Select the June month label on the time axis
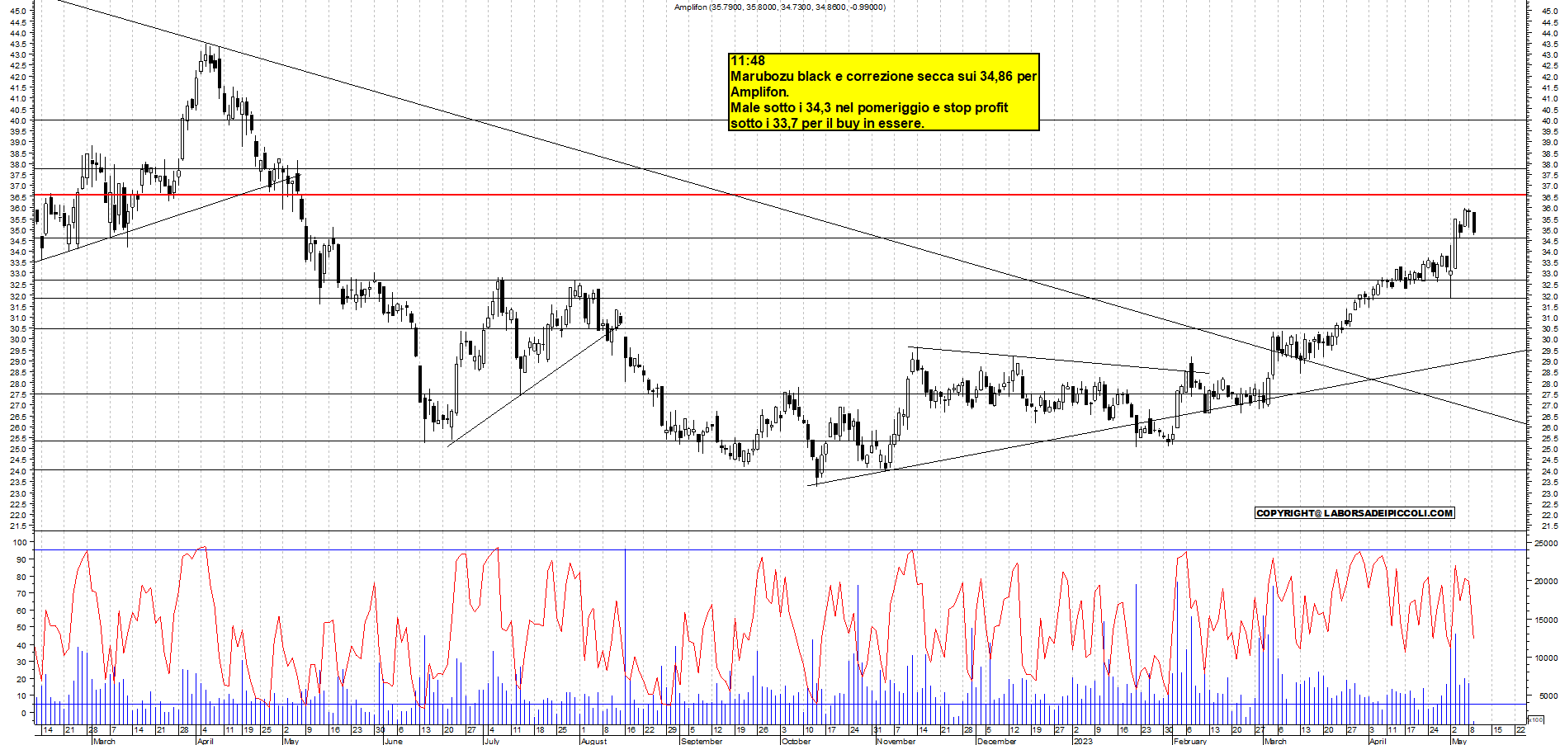 coord(394,741)
